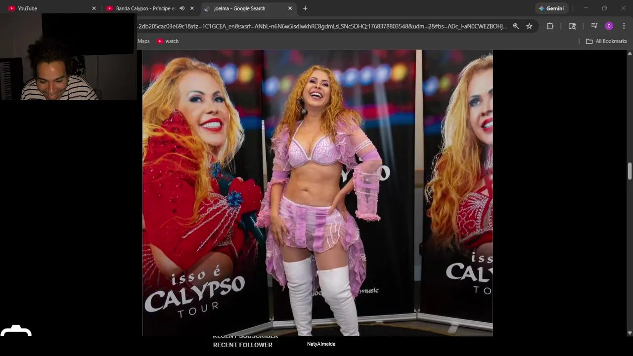633x356 pixels.
Task: Close the joelma Google Search tab
Action: (x=290, y=8)
